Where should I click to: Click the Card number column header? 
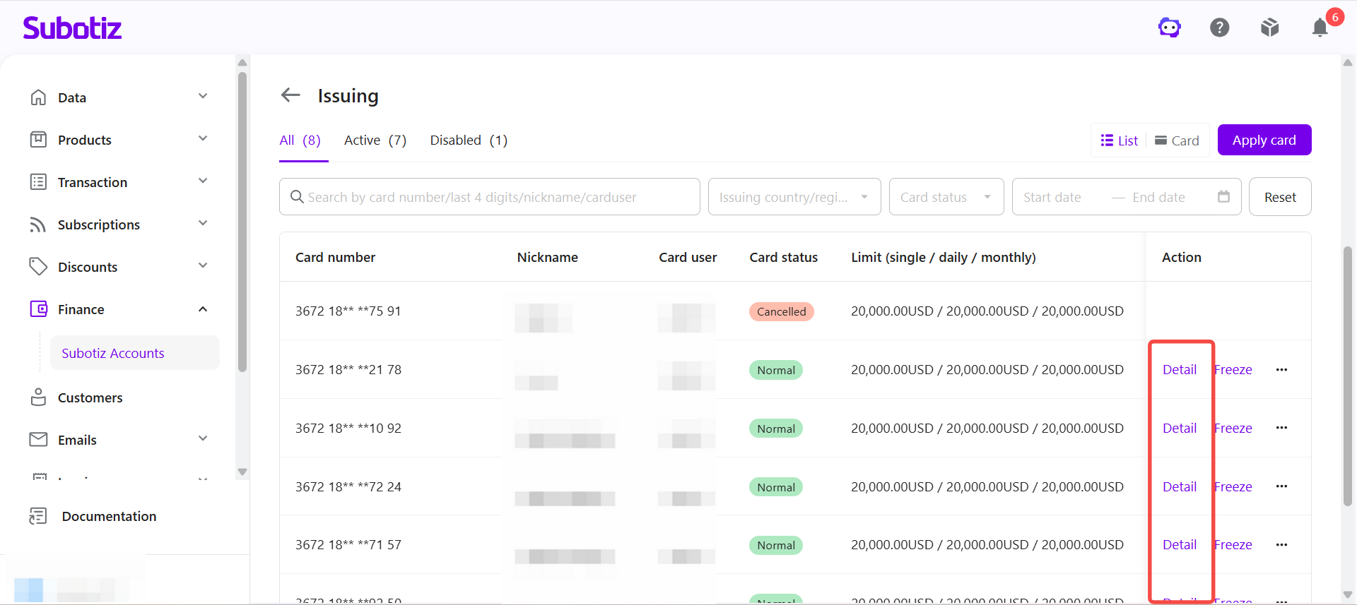335,257
